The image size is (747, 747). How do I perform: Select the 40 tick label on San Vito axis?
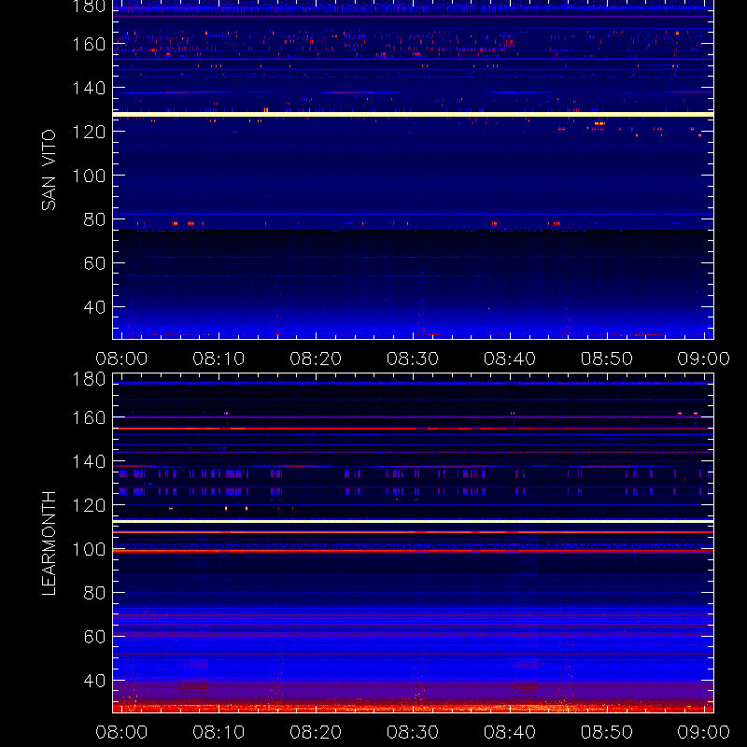(x=94, y=307)
